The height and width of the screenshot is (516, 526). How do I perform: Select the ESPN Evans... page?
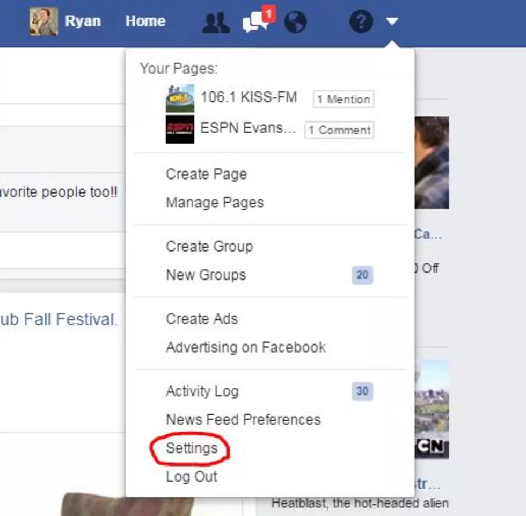248,128
